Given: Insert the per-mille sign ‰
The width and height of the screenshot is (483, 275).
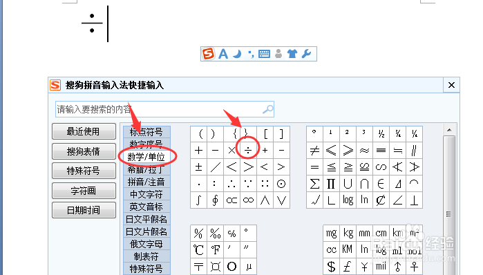Looking at the screenshot, I should click(x=215, y=234).
